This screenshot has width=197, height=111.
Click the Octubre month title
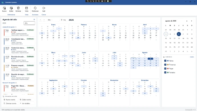tap(84, 80)
